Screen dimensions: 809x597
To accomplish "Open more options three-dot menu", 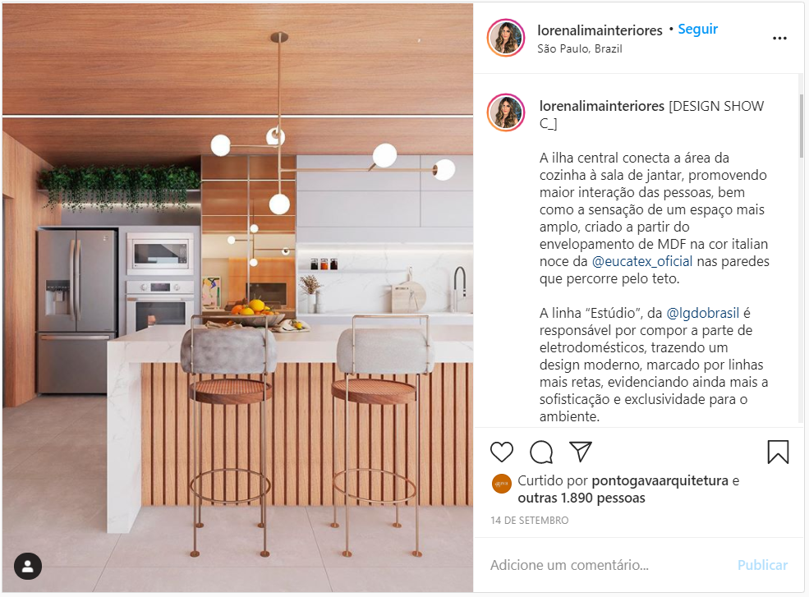I will [779, 38].
